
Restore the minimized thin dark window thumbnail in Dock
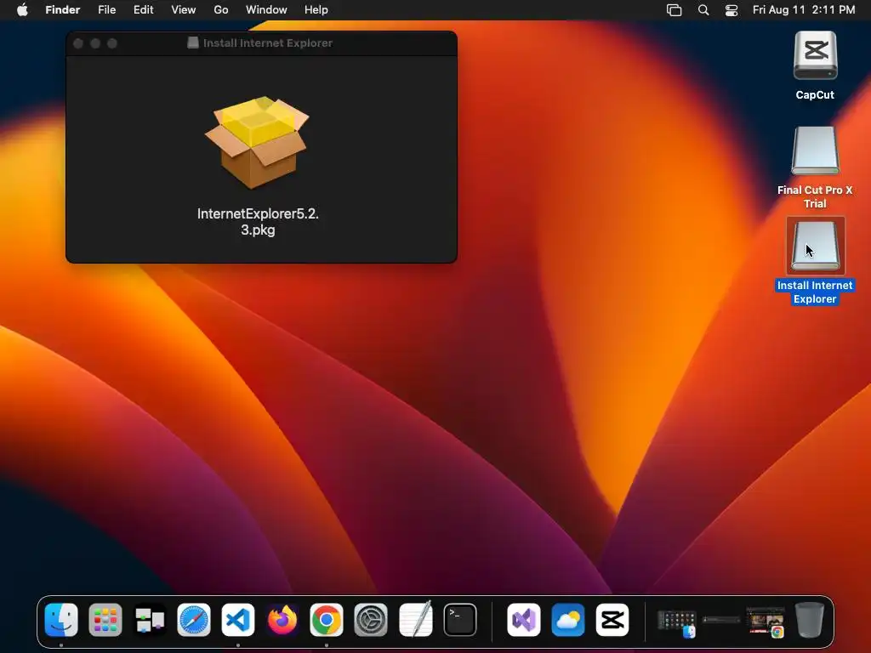(721, 620)
